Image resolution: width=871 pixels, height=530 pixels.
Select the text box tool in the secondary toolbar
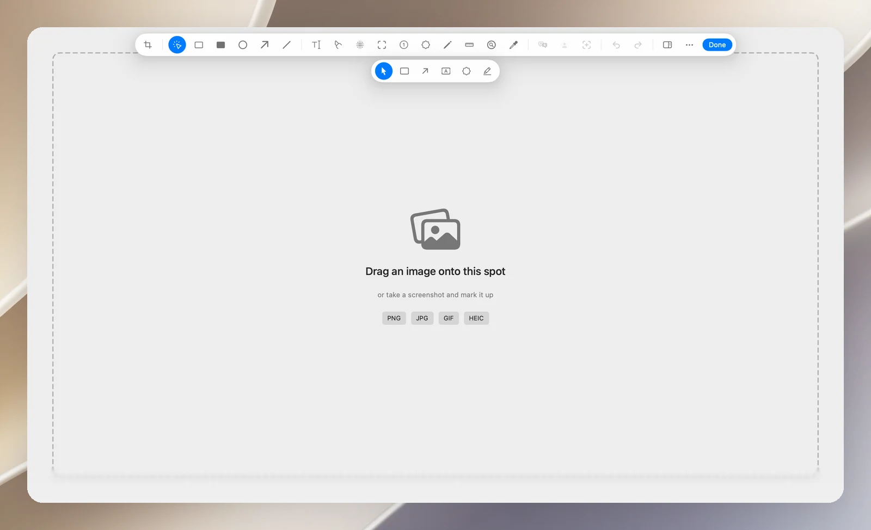[x=446, y=71]
